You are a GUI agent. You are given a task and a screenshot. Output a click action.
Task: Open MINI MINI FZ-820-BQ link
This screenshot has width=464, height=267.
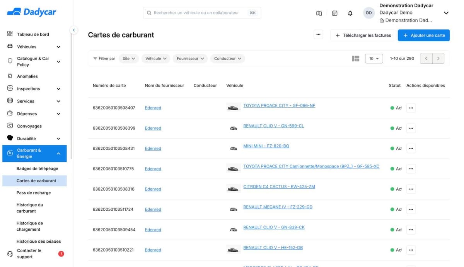pyautogui.click(x=266, y=146)
